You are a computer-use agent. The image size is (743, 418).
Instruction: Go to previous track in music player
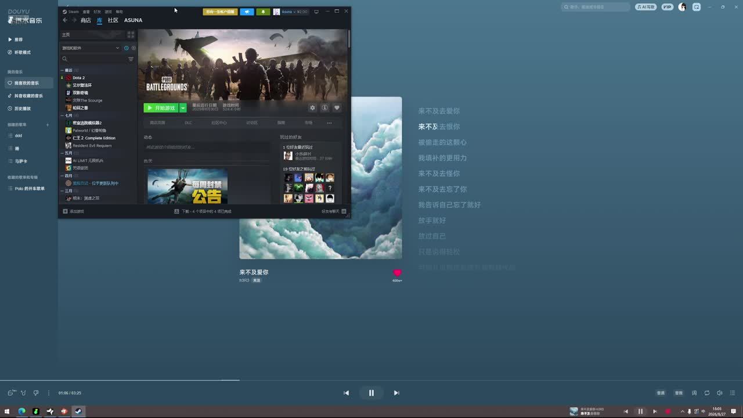[x=347, y=393]
